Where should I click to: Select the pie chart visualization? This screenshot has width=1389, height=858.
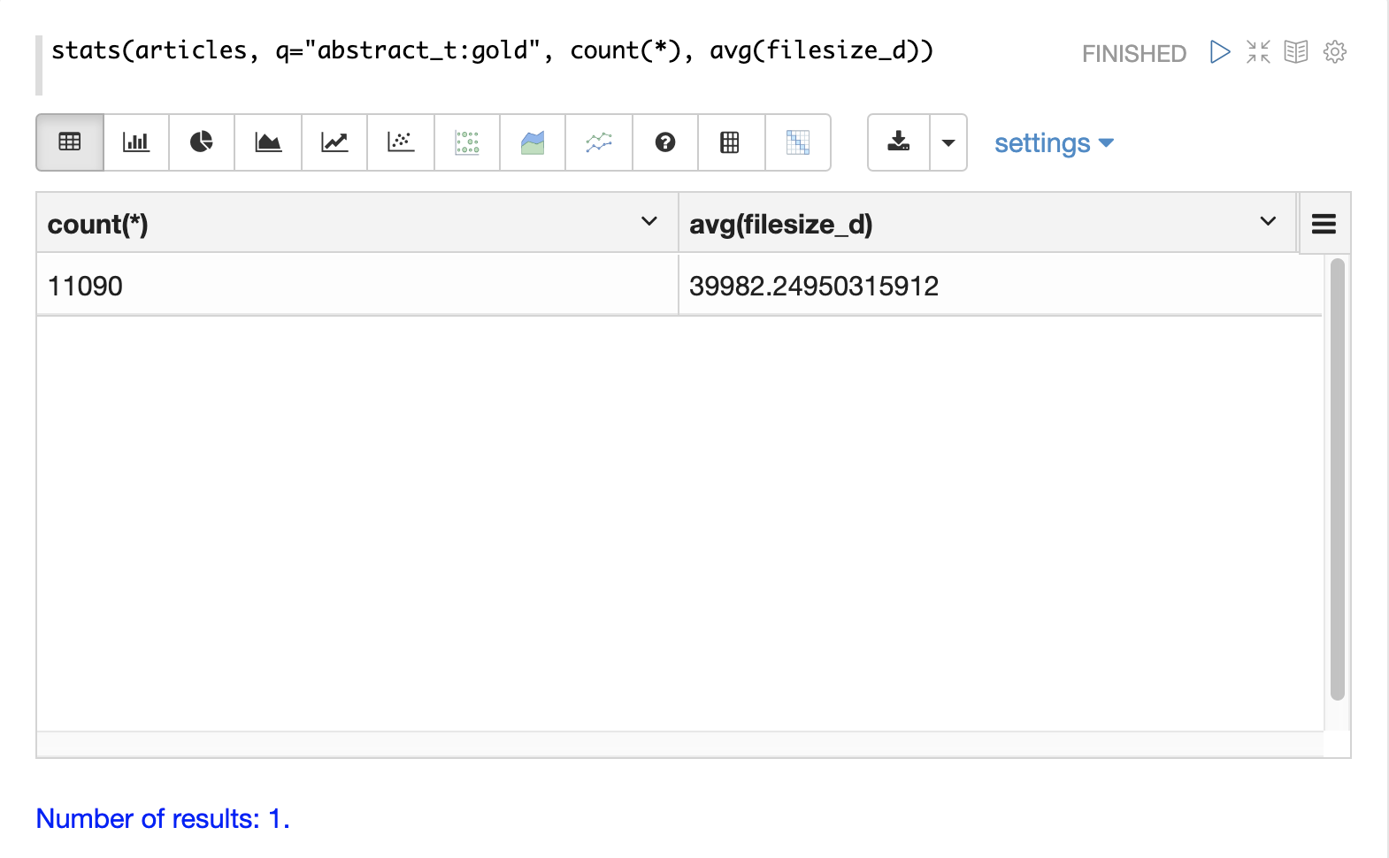point(202,142)
